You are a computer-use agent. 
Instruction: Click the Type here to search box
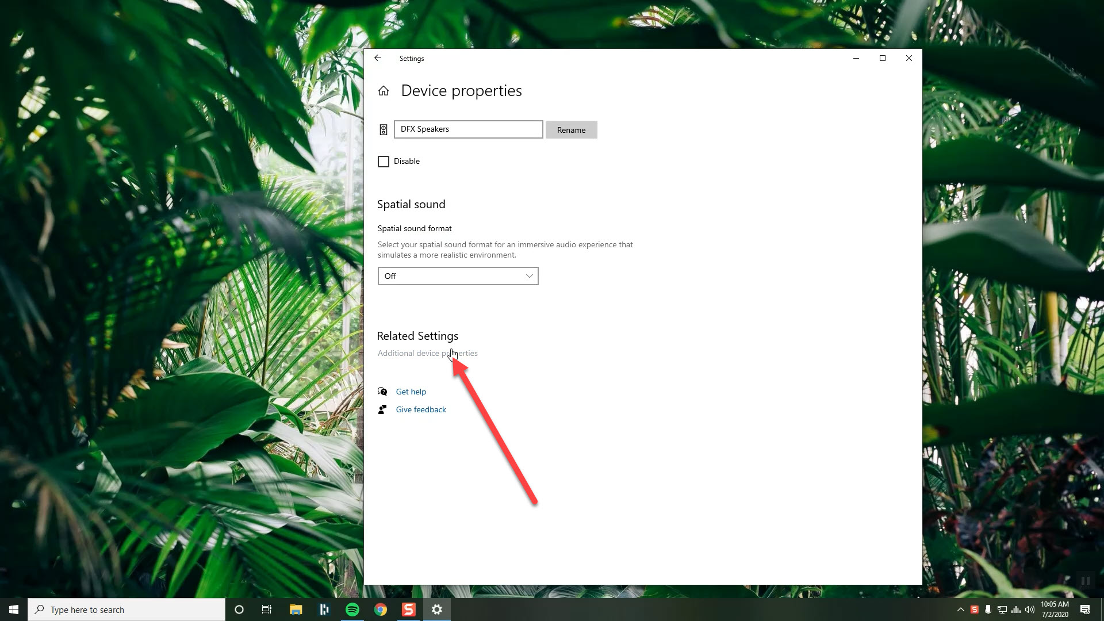tap(126, 609)
